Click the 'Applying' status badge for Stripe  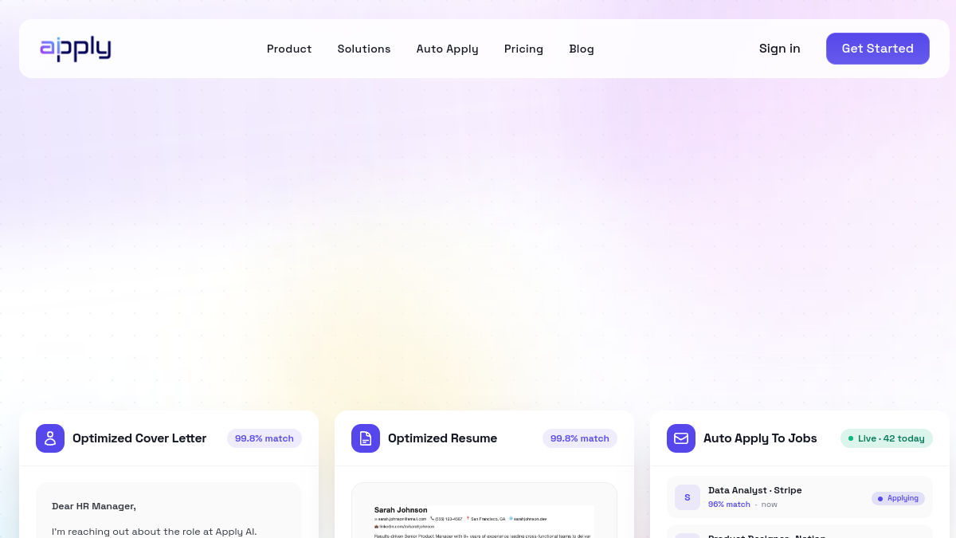tap(898, 498)
